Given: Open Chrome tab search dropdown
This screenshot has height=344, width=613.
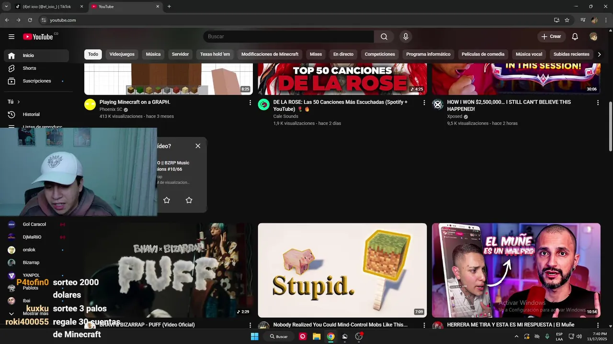Looking at the screenshot, I should pyautogui.click(x=6, y=7).
